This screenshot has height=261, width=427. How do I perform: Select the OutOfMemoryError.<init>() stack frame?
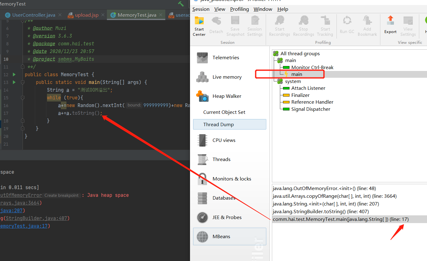click(x=324, y=188)
